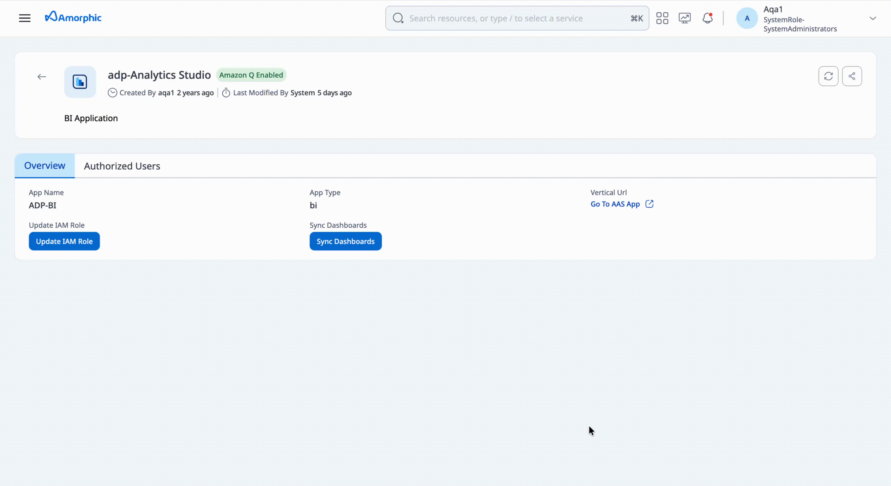Viewport: 891px width, 486px height.
Task: Refresh the app details
Action: pos(828,76)
